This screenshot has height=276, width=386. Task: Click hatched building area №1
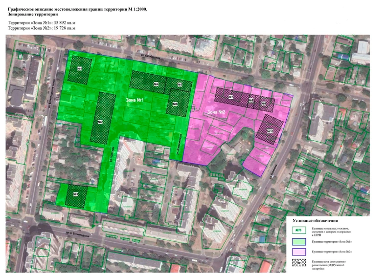[79, 68]
